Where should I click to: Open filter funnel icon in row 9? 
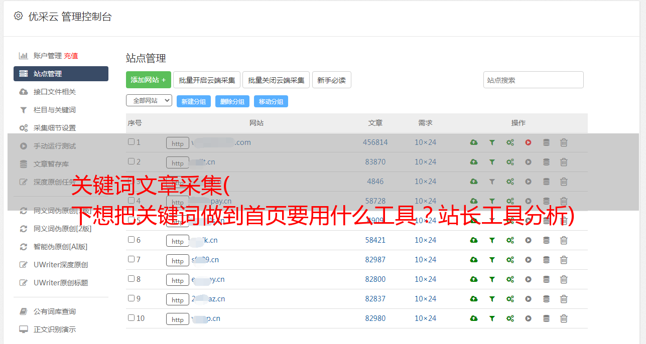tap(492, 299)
